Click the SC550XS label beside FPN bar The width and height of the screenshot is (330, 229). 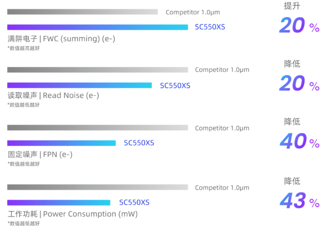139,143
